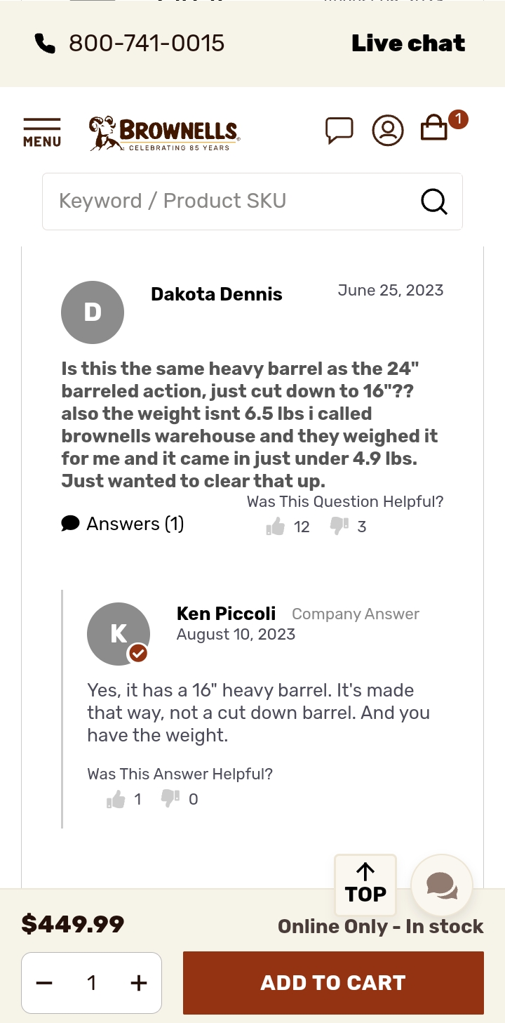This screenshot has height=1023, width=505.
Task: Tap the phone icon beside 800-741-0015
Action: pos(45,44)
